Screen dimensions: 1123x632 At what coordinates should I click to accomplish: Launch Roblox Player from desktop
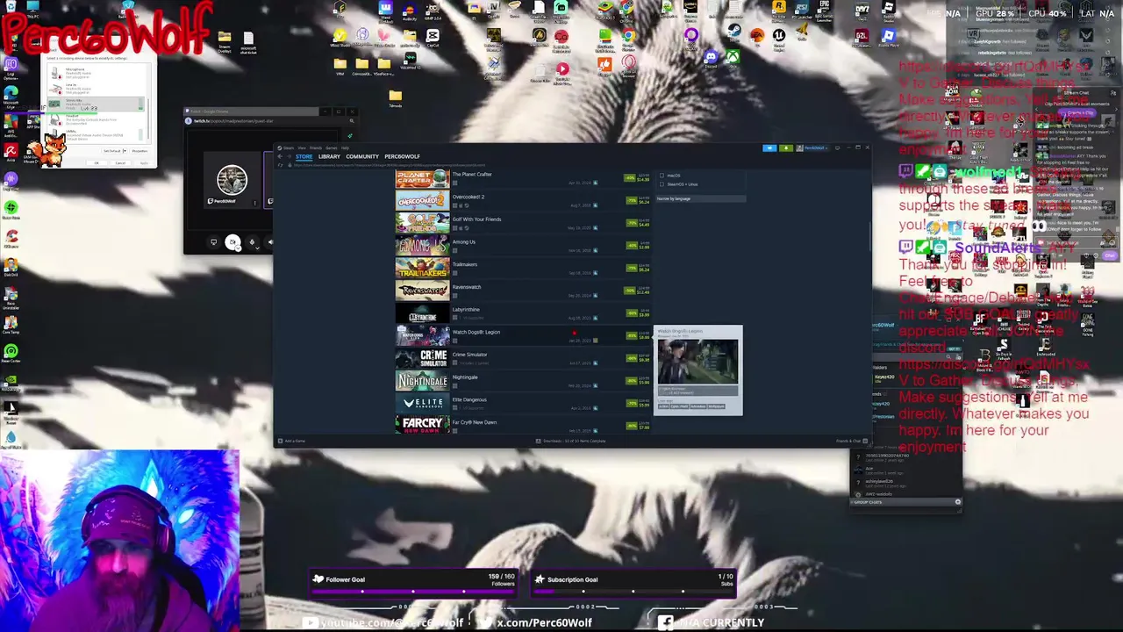tap(888, 38)
